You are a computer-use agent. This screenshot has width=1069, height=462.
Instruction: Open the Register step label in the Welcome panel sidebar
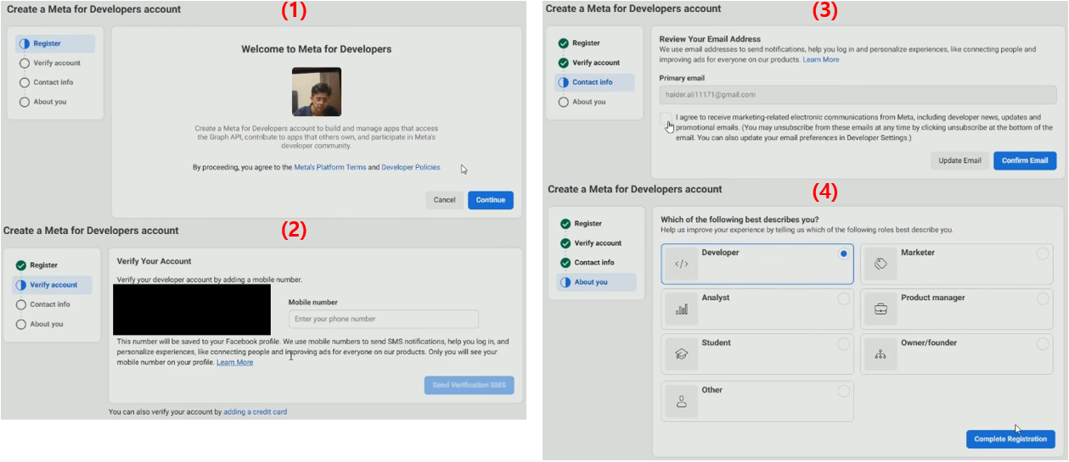47,43
